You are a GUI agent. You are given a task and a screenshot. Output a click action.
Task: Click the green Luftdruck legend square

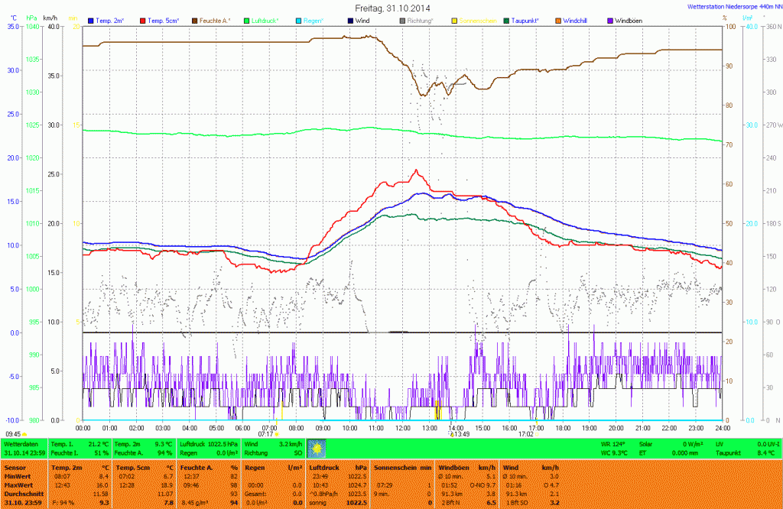point(248,21)
